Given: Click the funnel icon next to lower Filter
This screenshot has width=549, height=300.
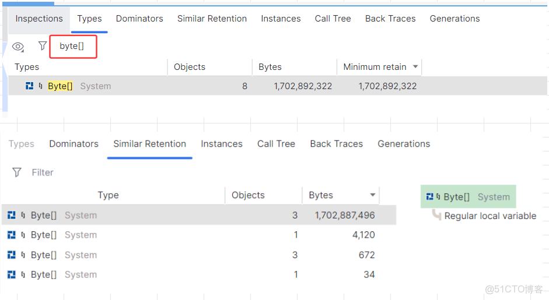Looking at the screenshot, I should coord(17,172).
